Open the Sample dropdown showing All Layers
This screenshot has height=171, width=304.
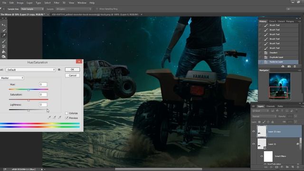coord(74,9)
